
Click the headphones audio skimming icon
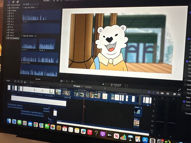(x=157, y=93)
